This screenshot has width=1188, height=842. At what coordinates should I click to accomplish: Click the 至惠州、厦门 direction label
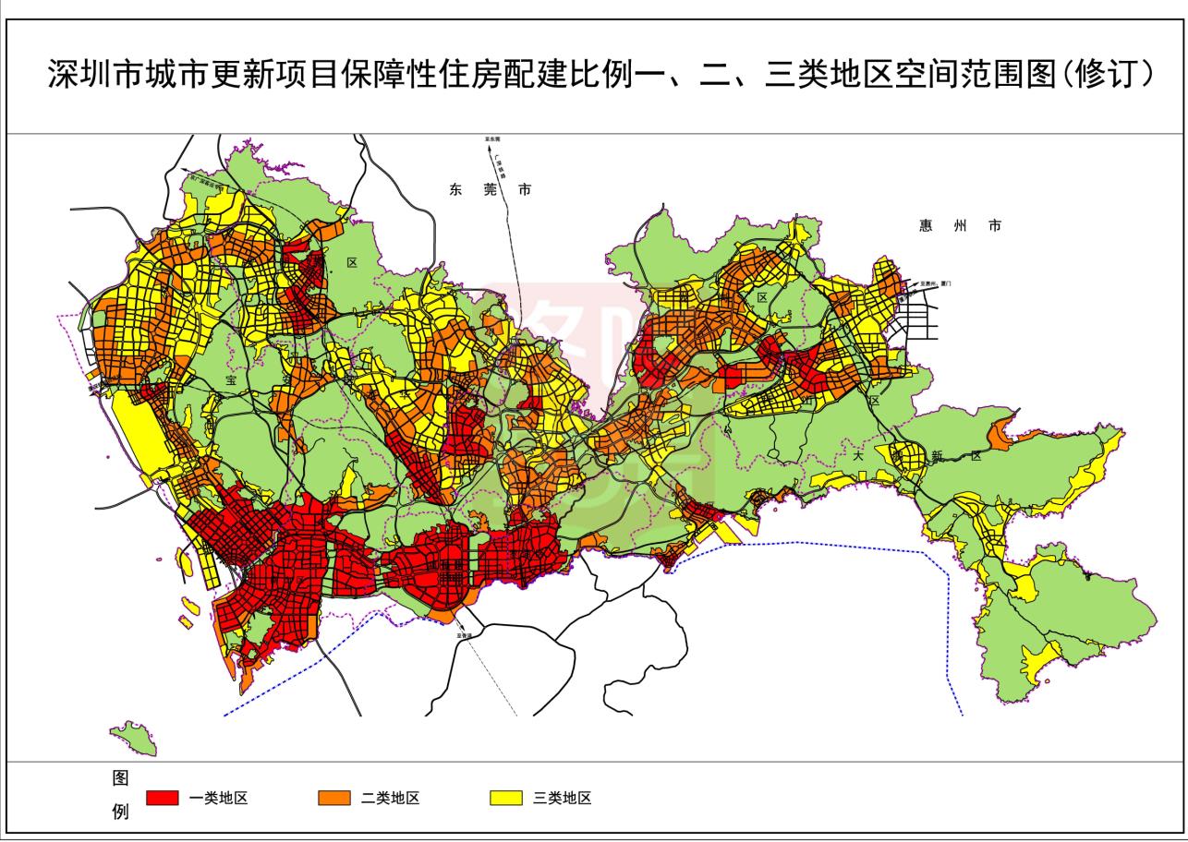coord(936,284)
